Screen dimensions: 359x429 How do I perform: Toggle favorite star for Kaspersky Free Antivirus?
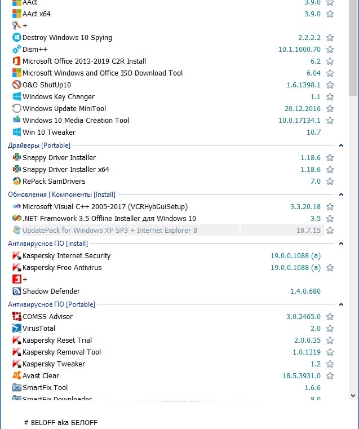click(x=330, y=268)
